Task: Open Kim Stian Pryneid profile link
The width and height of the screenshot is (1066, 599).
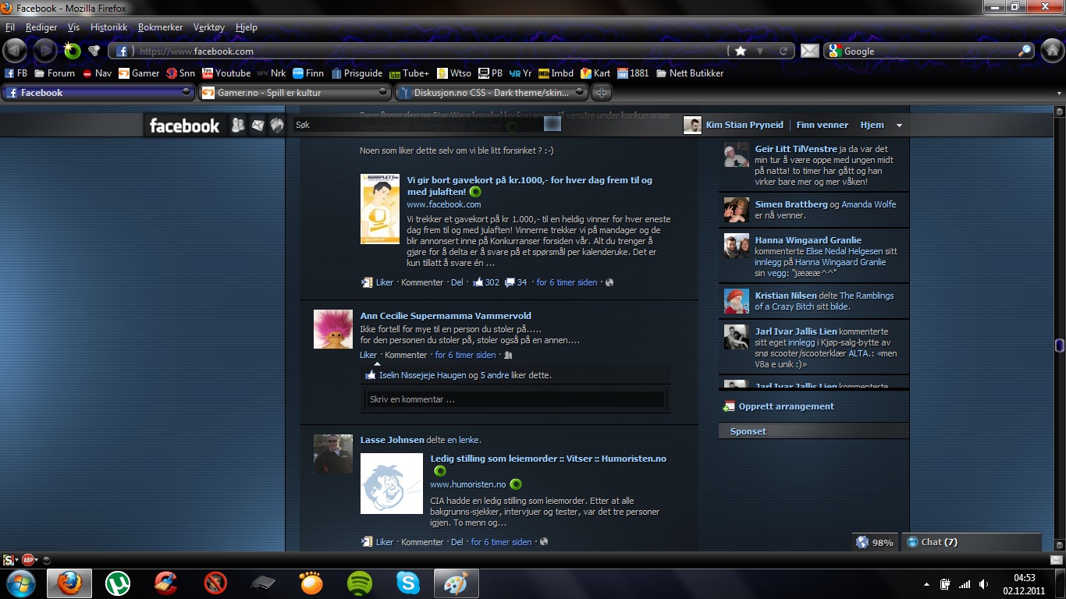Action: pyautogui.click(x=744, y=125)
